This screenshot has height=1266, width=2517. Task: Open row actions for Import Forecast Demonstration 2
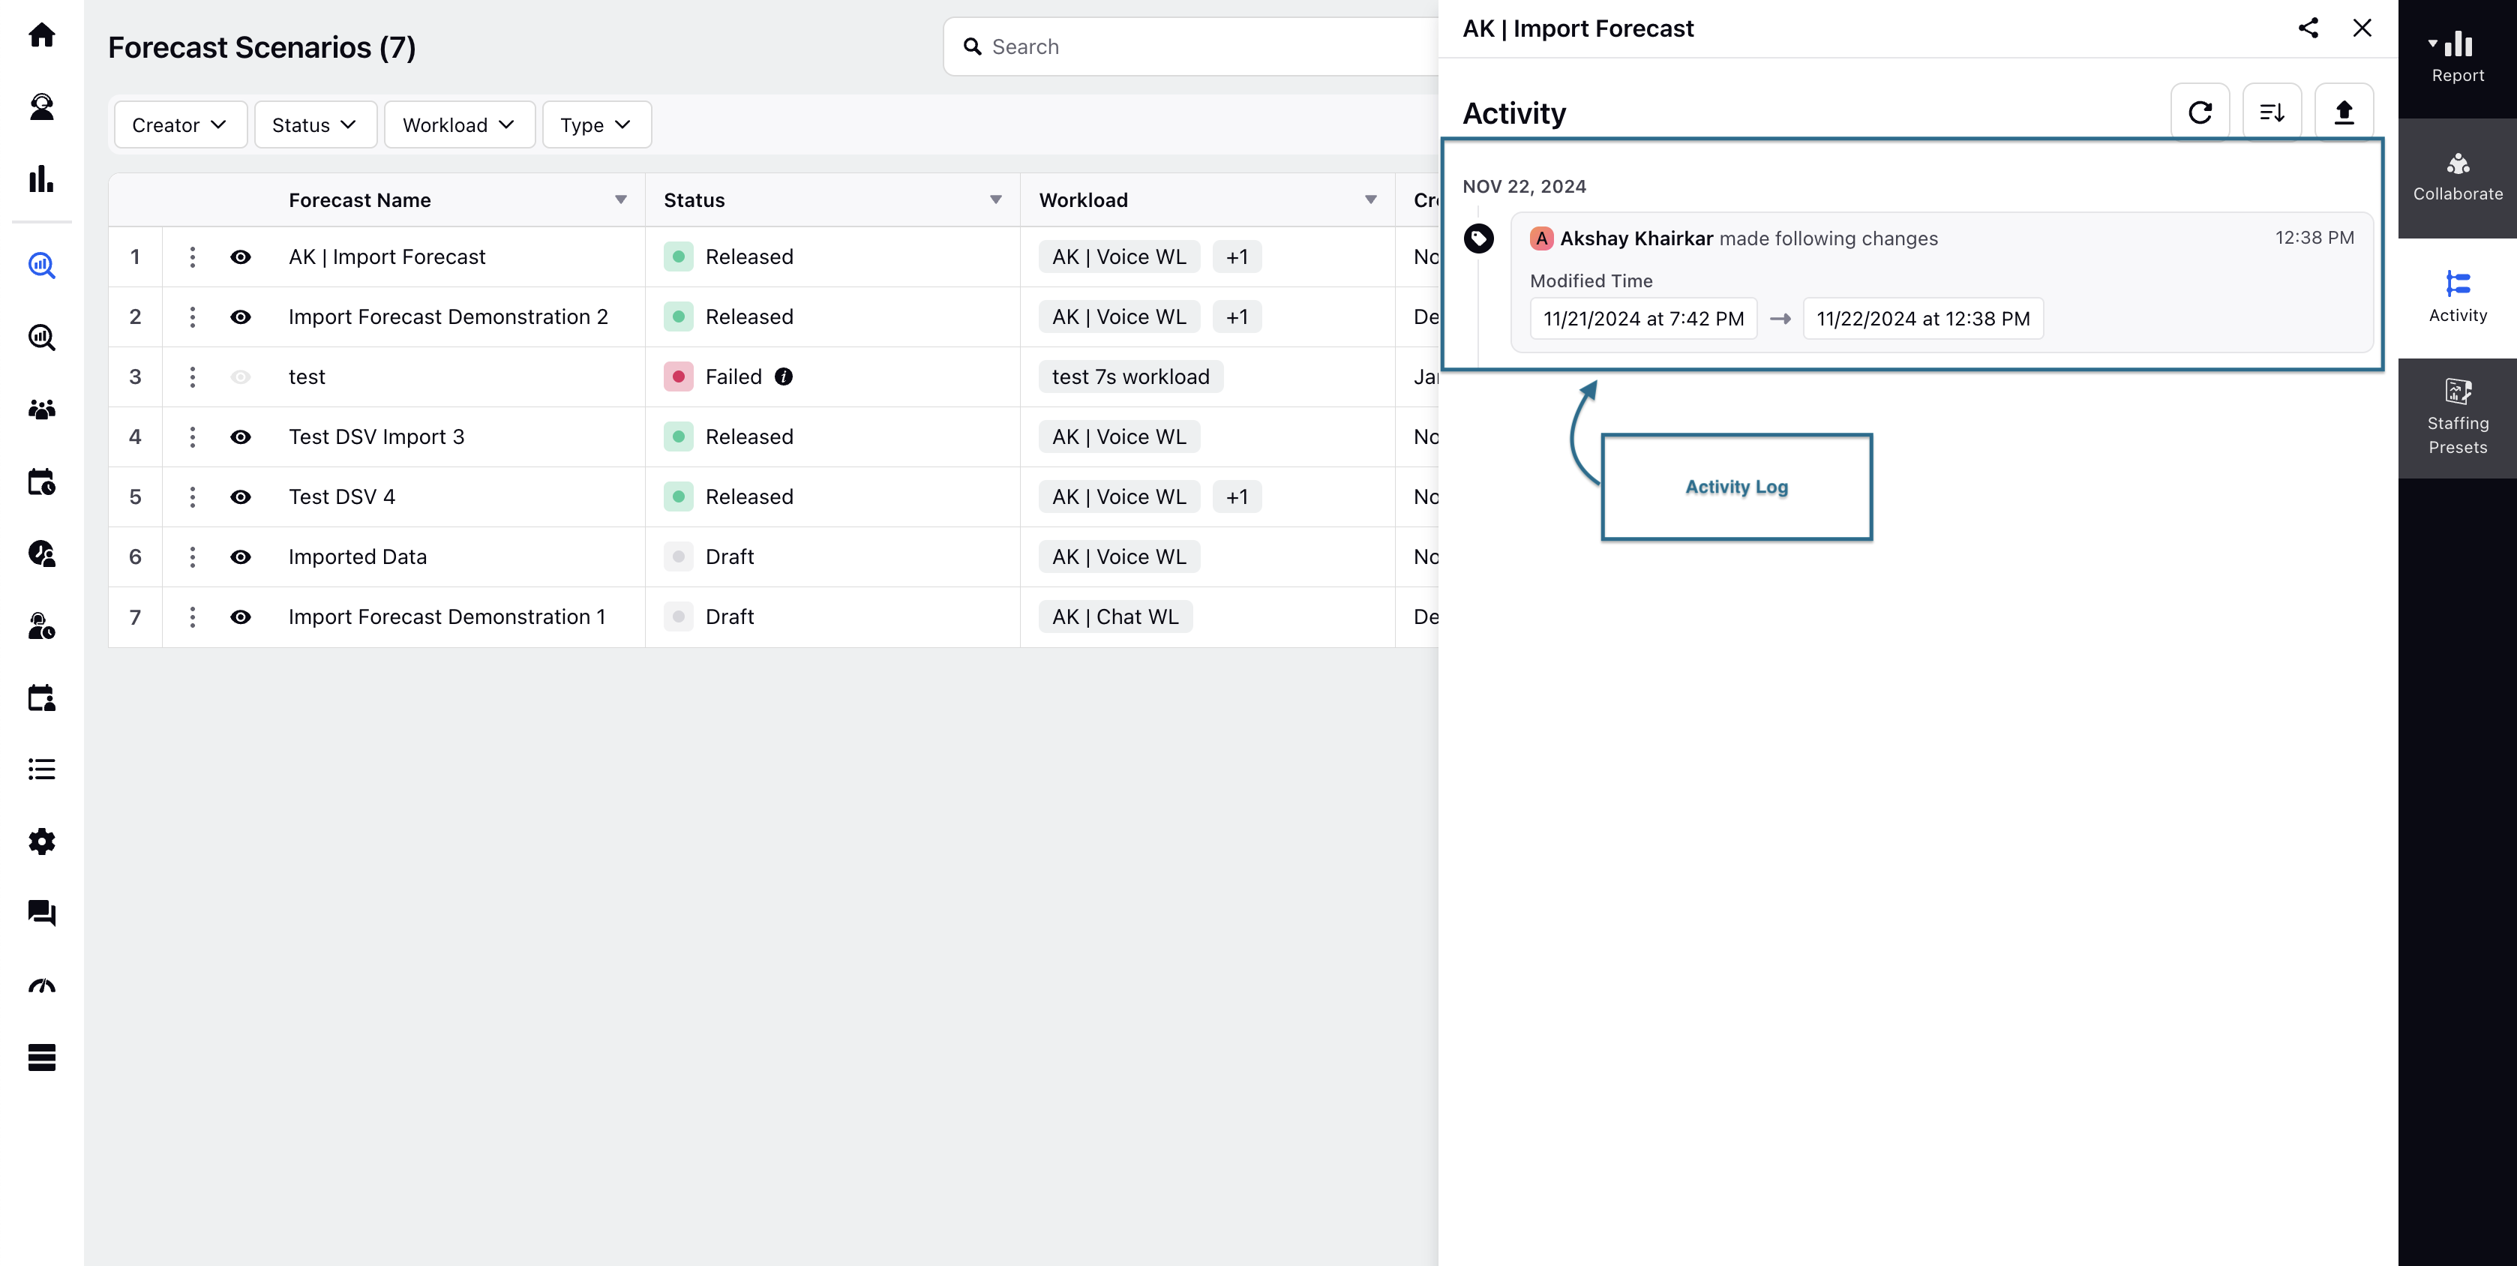(x=193, y=316)
